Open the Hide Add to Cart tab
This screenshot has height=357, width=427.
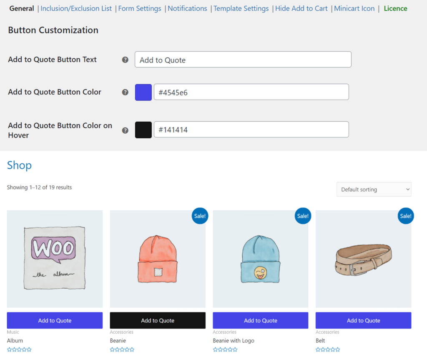coord(301,8)
